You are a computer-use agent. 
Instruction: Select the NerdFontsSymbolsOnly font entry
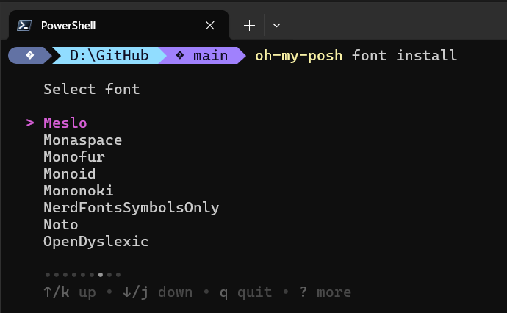132,208
